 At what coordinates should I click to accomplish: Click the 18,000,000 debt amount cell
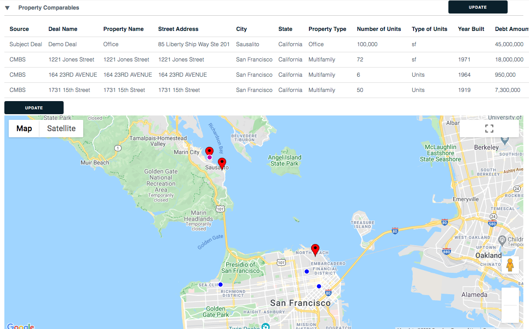[x=509, y=60]
